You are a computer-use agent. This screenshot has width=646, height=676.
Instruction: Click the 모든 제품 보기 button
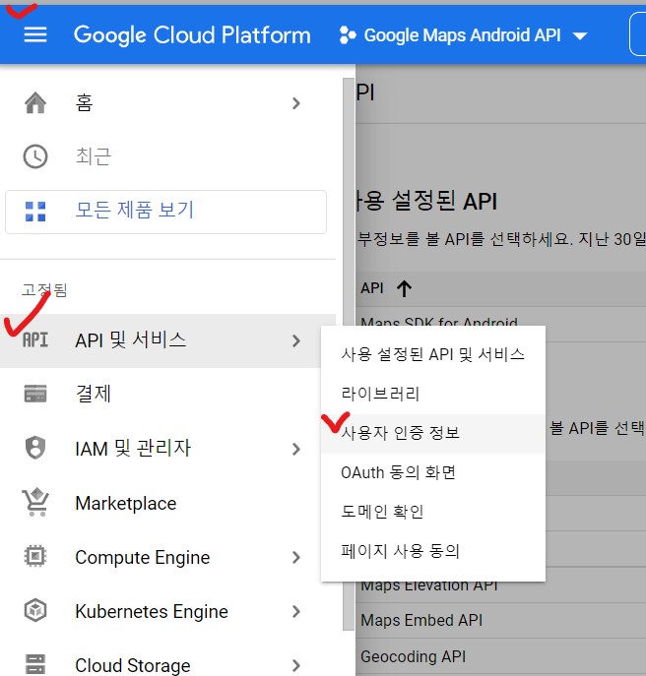pos(165,212)
